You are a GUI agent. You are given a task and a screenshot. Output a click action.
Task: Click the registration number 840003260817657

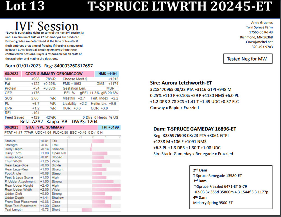(x=73, y=66)
